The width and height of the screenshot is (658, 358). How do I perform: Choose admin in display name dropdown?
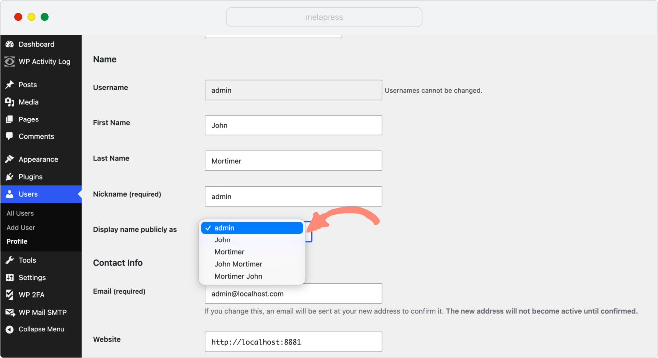click(252, 228)
